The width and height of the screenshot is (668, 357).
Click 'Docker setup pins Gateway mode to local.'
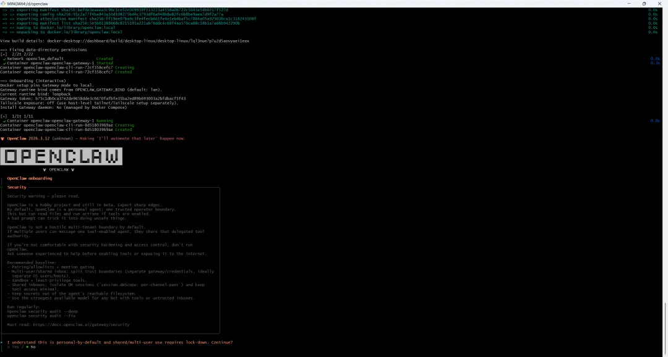click(x=47, y=85)
